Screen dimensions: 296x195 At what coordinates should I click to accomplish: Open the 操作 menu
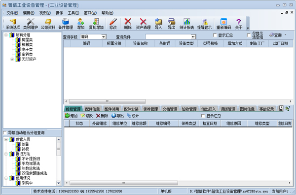(59, 13)
